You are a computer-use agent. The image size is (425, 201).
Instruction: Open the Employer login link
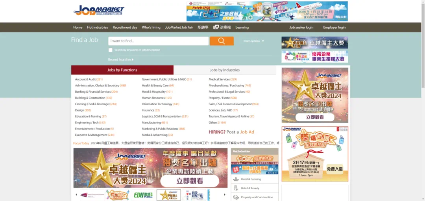[x=334, y=27]
